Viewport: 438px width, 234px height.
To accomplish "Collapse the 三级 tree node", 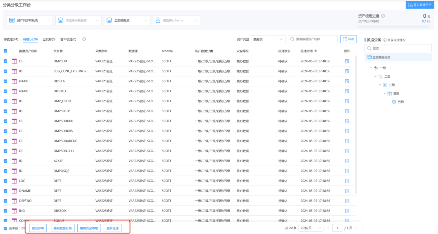I will pyautogui.click(x=380, y=85).
